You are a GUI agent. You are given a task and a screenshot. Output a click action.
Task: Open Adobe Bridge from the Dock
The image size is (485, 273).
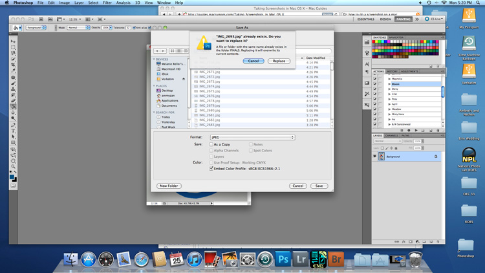click(336, 259)
